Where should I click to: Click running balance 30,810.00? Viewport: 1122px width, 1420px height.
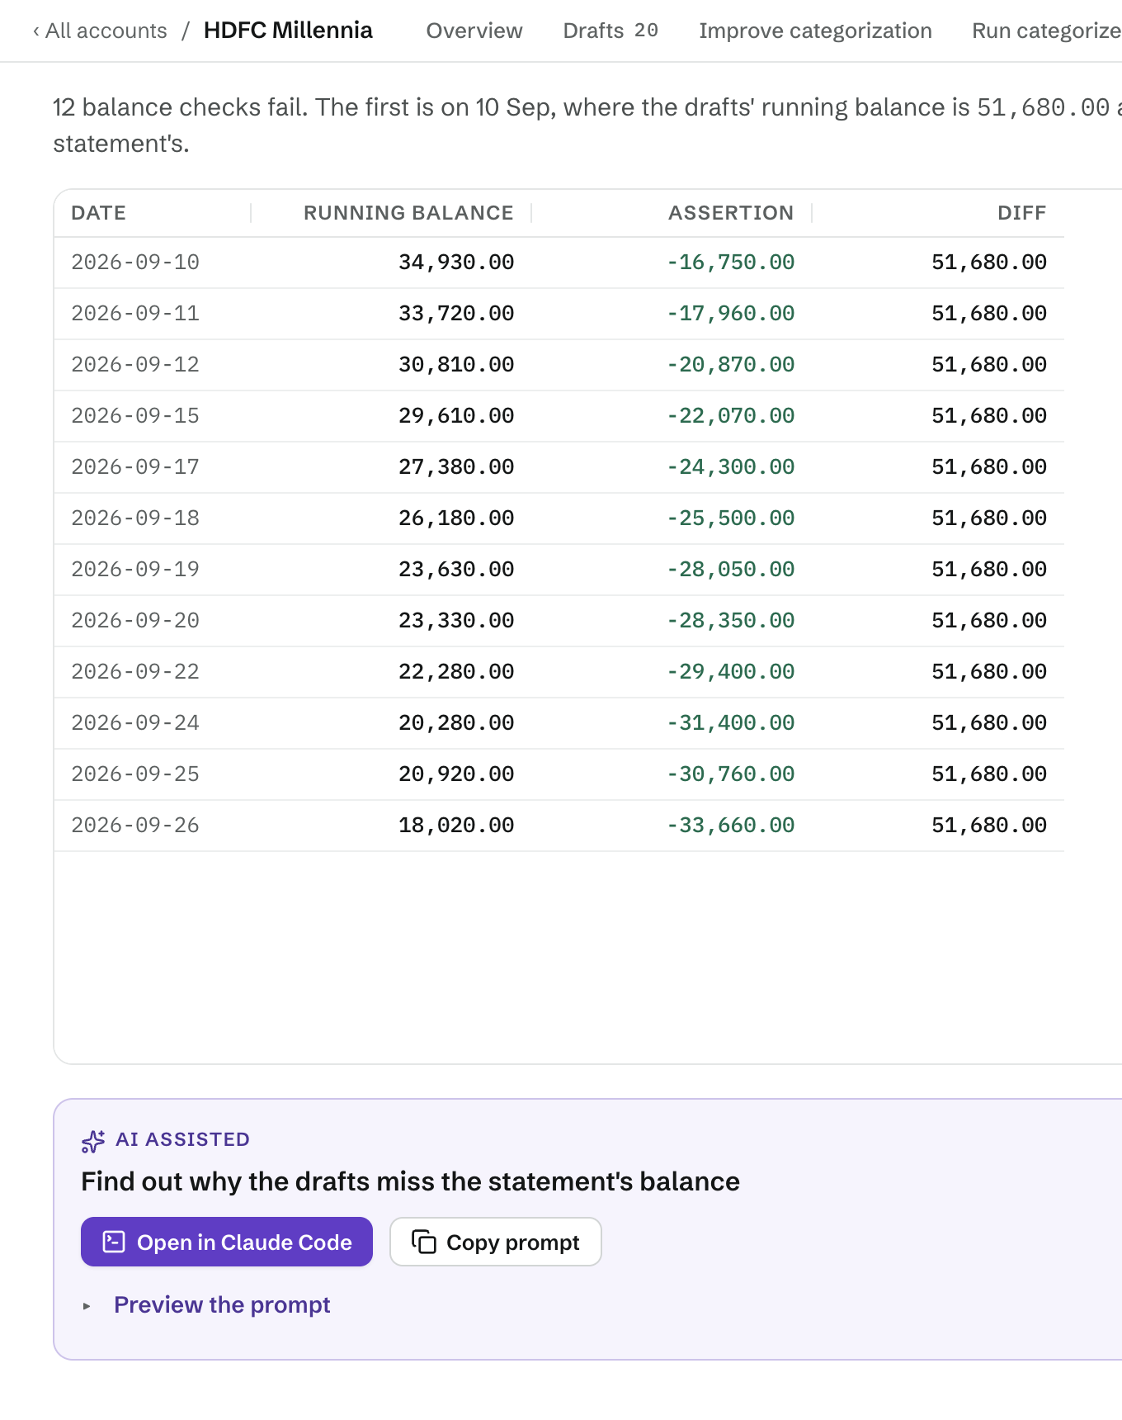point(456,365)
